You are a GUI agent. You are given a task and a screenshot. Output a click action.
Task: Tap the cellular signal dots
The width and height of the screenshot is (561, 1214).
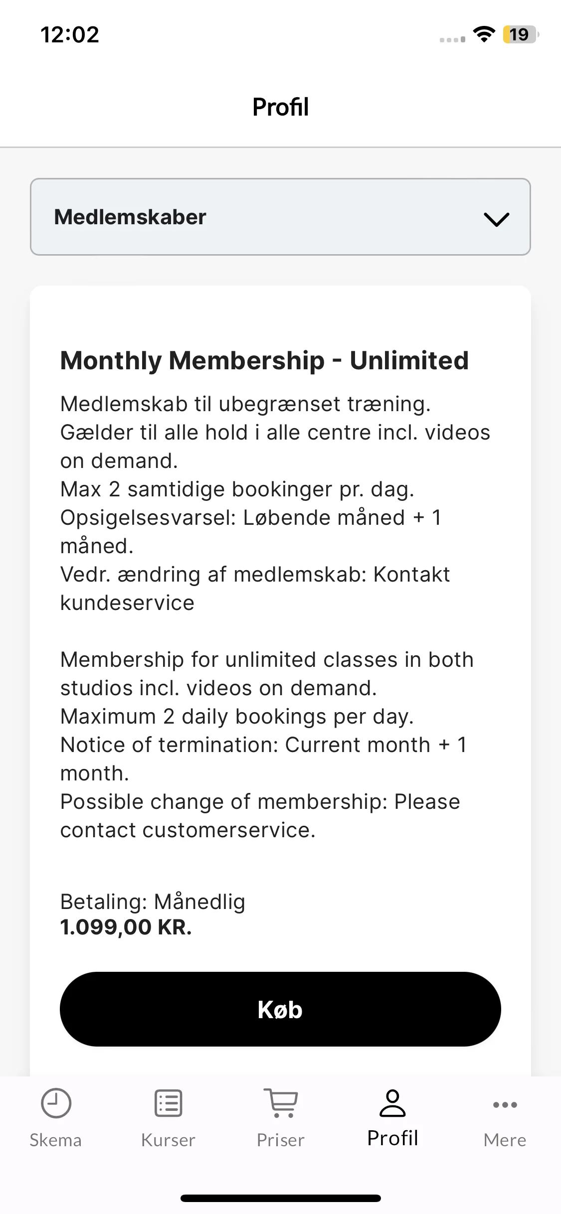pyautogui.click(x=452, y=39)
